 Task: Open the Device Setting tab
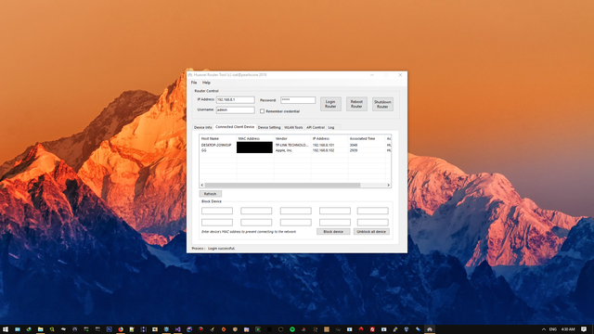(x=269, y=128)
